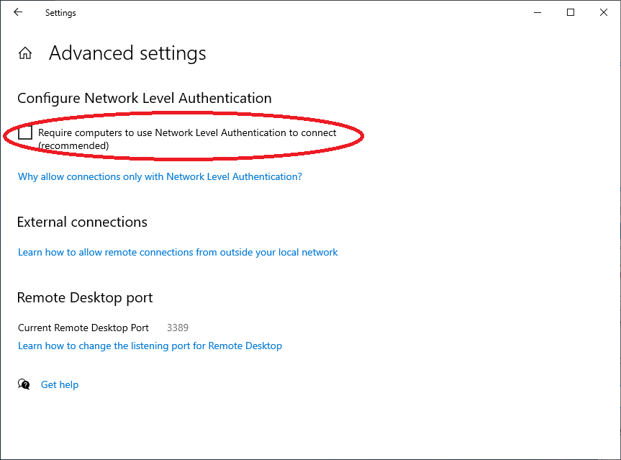Image resolution: width=621 pixels, height=460 pixels.
Task: Select the Settings app title label
Action: click(60, 12)
